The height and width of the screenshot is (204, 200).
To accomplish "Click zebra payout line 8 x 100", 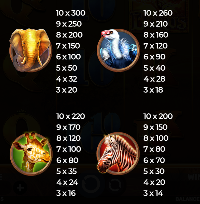I will point(156,138).
